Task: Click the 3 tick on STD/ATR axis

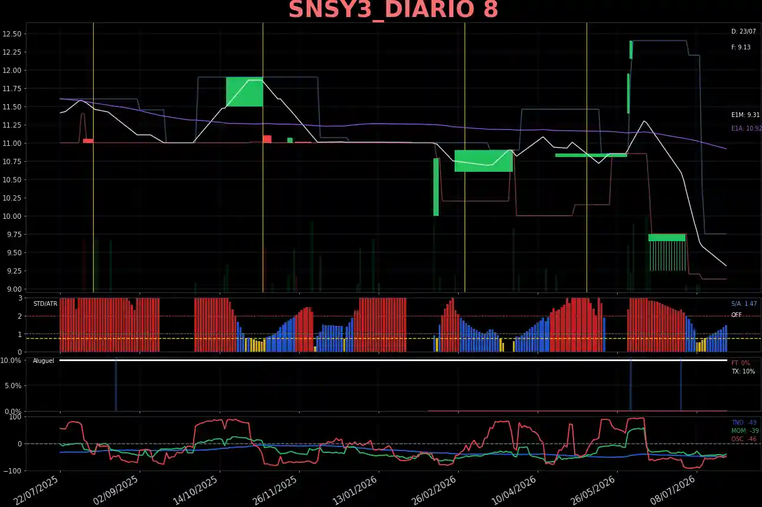Action: pyautogui.click(x=20, y=298)
